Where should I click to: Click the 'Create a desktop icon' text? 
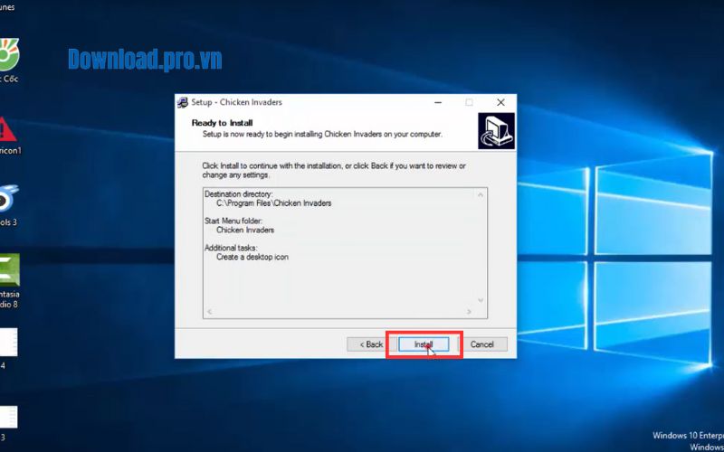tap(252, 257)
